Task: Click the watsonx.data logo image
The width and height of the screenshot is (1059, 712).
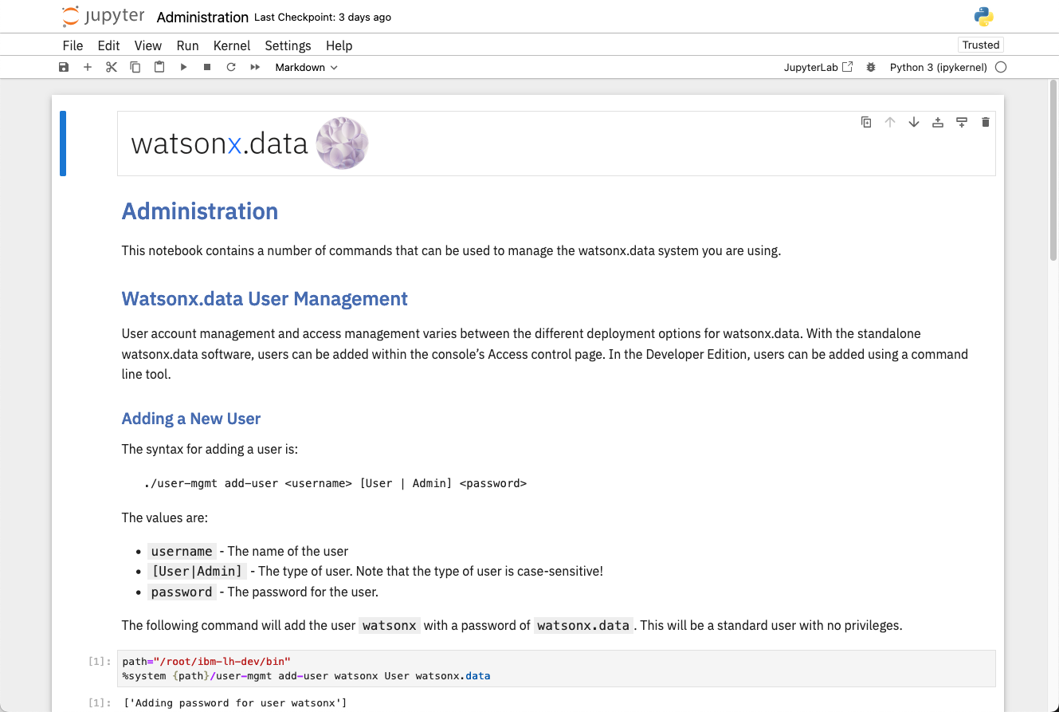Action: [x=249, y=144]
